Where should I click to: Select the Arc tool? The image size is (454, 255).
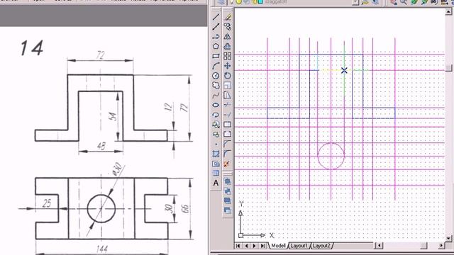coord(216,66)
